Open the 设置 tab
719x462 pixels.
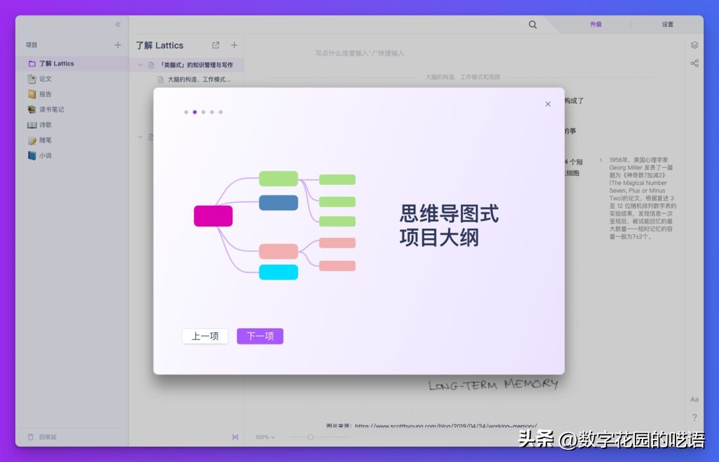[668, 24]
